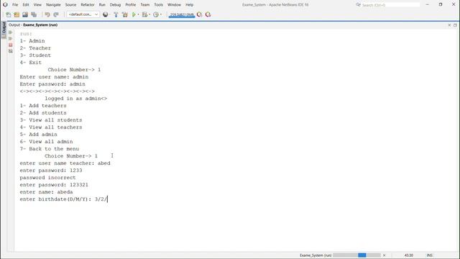
Task: Open the Debug menu
Action: click(115, 5)
